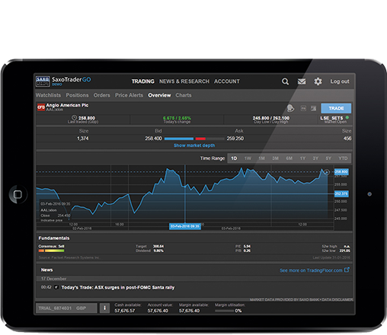The width and height of the screenshot is (387, 335).
Task: Click Today's change 6.675 / 2.65% value
Action: 177,118
